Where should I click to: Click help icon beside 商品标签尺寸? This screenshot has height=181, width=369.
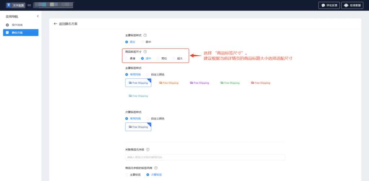click(145, 52)
